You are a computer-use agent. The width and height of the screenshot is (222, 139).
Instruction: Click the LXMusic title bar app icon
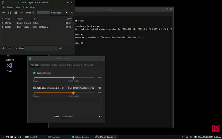[x=3, y=2]
